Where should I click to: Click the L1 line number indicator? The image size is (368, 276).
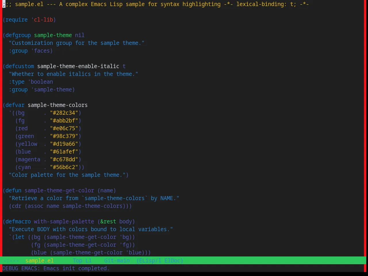[88, 260]
